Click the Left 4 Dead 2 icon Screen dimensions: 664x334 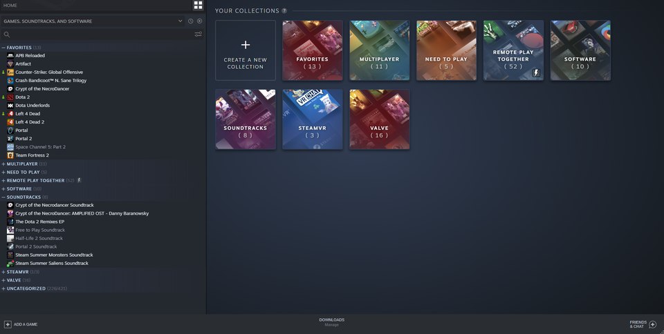10,122
